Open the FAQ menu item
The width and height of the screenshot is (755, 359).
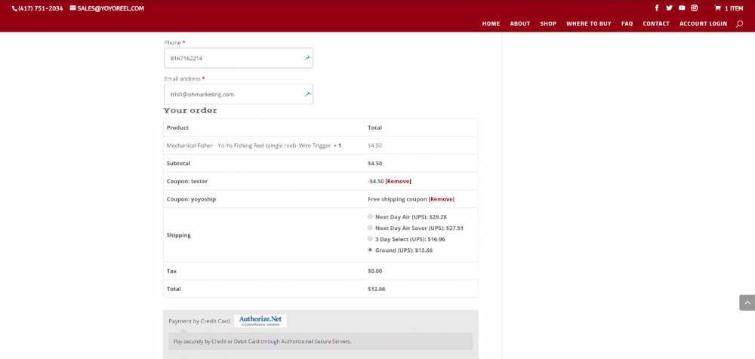tap(627, 23)
